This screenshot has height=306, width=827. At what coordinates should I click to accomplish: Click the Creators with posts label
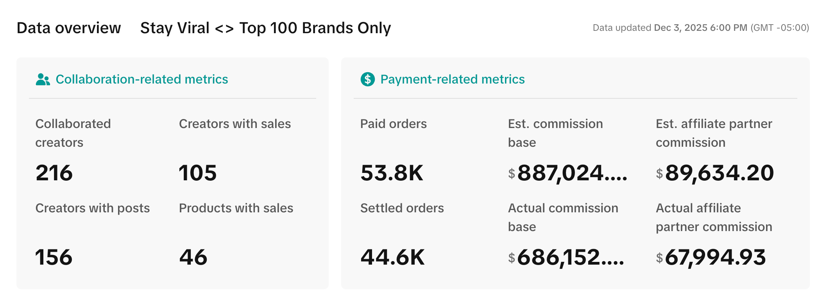click(x=93, y=208)
